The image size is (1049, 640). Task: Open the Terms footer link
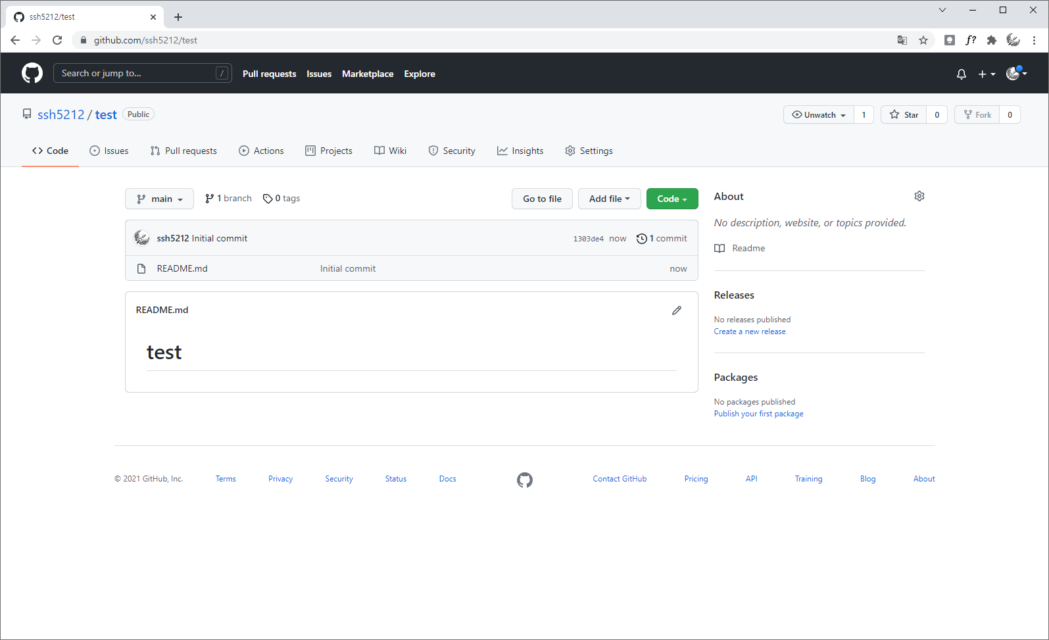coord(226,479)
